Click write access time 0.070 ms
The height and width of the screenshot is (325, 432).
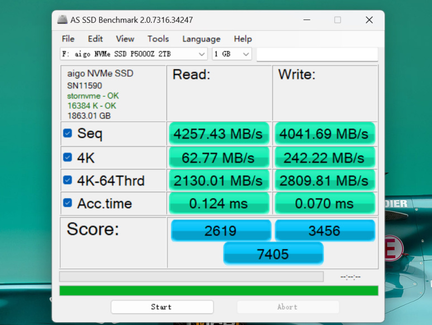coord(325,203)
